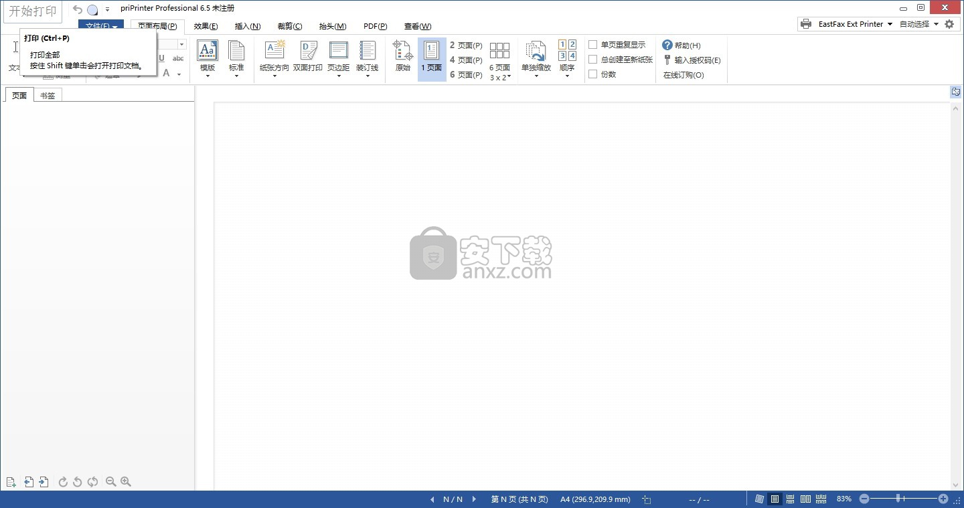
Task: Switch to the 页面 panel tab
Action: coord(19,95)
